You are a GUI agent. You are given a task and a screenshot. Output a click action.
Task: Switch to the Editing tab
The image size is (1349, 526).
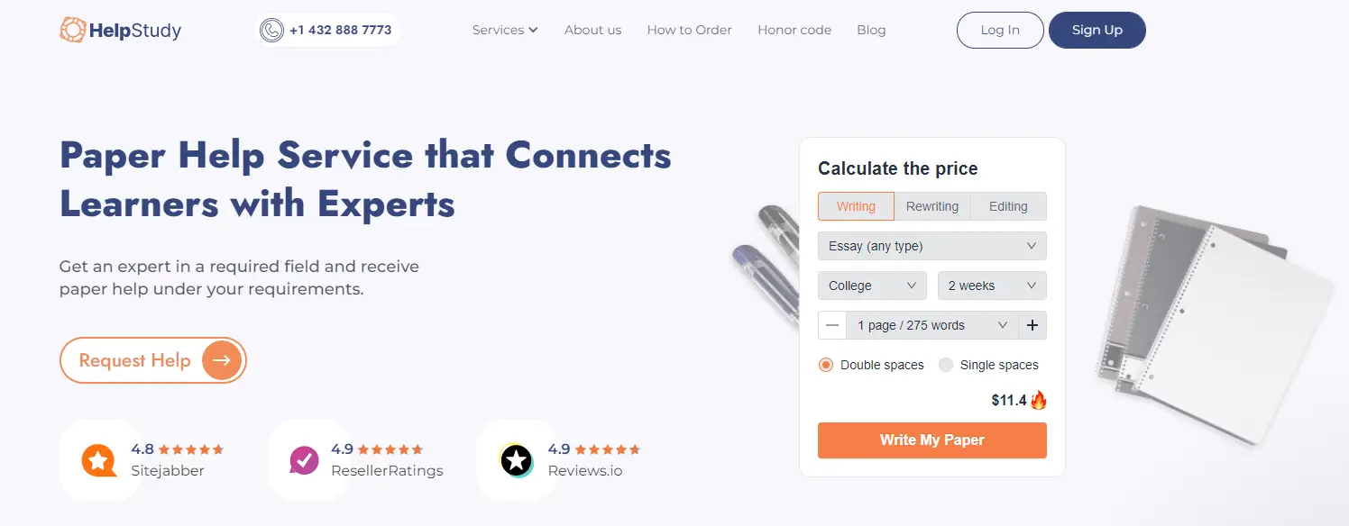[1008, 206]
